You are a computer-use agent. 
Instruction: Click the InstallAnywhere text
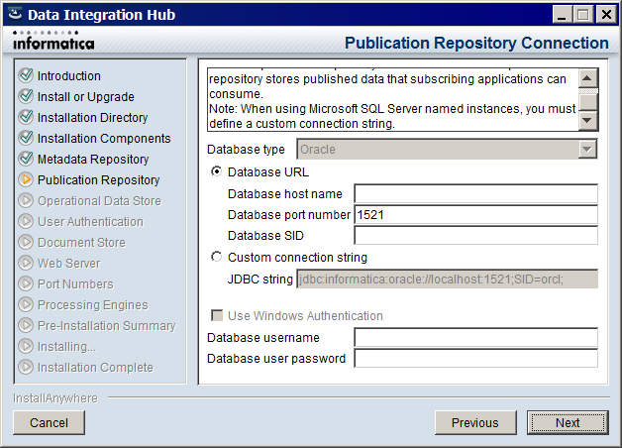[x=55, y=398]
